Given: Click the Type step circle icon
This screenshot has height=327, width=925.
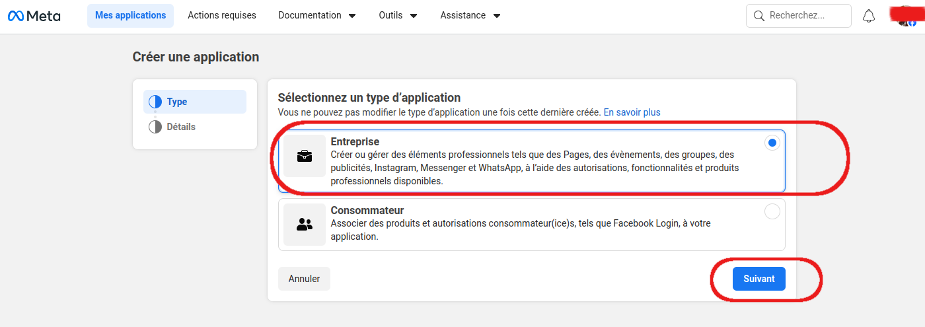Looking at the screenshot, I should pyautogui.click(x=155, y=102).
